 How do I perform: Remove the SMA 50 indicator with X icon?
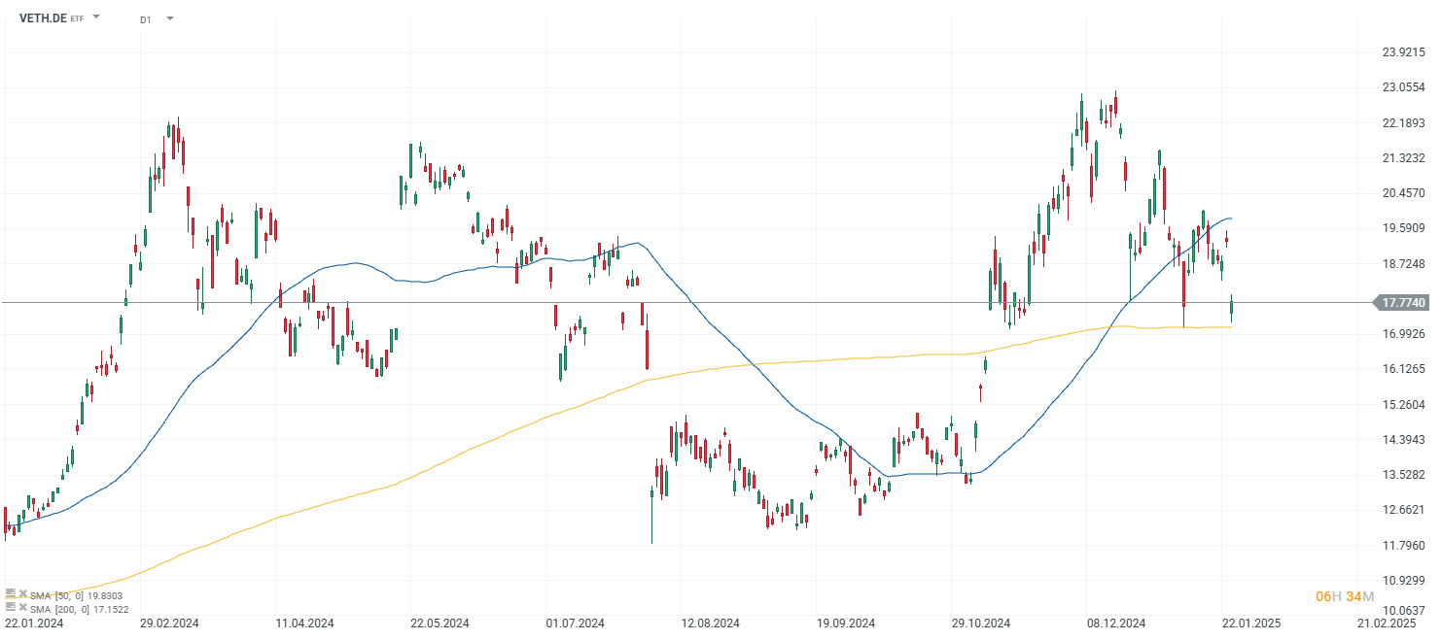(21, 594)
